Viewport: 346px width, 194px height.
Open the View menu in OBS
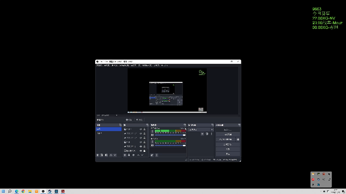(x=115, y=66)
